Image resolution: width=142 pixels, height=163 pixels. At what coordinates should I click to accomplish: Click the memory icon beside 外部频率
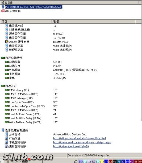point(7,70)
